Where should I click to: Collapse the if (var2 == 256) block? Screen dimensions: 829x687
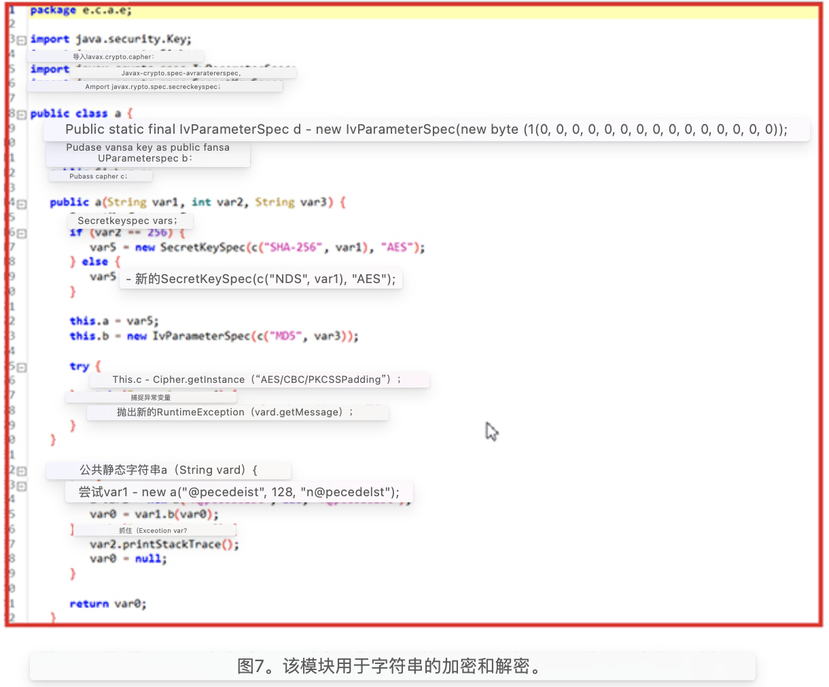point(22,234)
